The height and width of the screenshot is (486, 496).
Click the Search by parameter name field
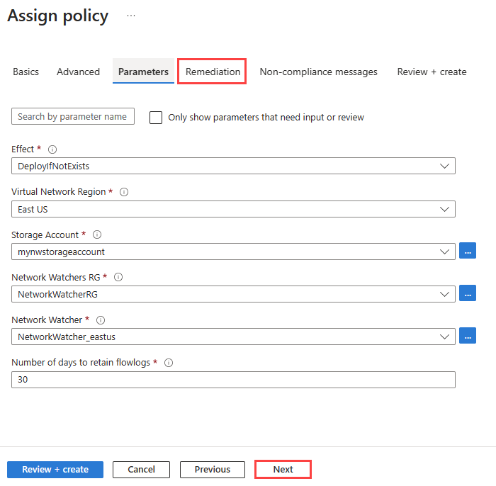(73, 117)
